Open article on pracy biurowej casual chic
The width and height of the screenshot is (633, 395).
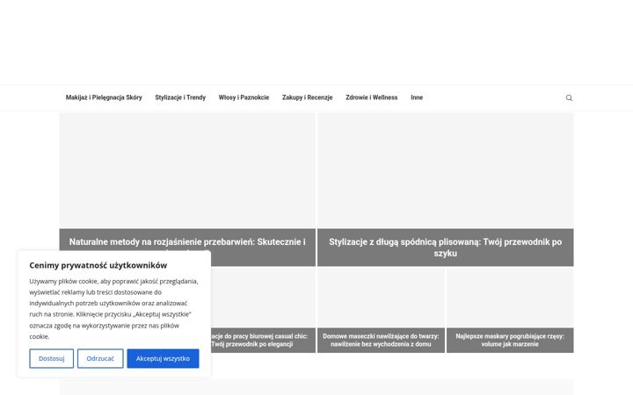pyautogui.click(x=259, y=341)
